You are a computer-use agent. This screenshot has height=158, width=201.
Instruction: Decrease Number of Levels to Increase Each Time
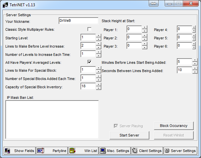pyautogui.click(x=98, y=56)
